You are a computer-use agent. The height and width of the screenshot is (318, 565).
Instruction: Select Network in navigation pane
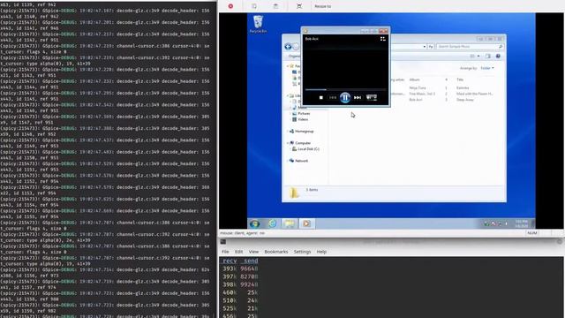(x=298, y=161)
